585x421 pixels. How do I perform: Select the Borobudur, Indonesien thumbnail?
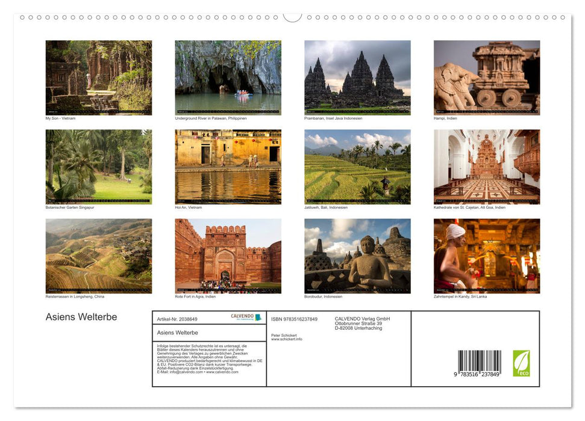pyautogui.click(x=357, y=256)
